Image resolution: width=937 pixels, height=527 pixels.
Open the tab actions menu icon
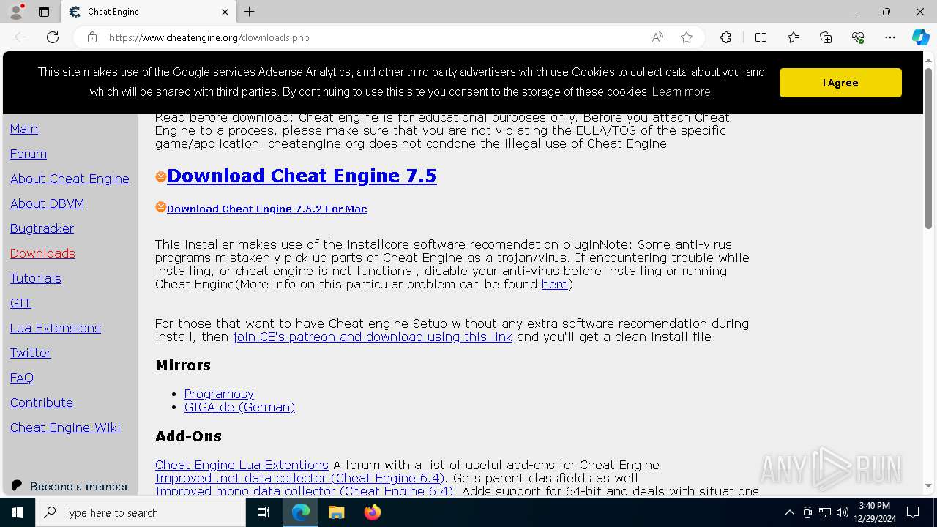(x=44, y=12)
